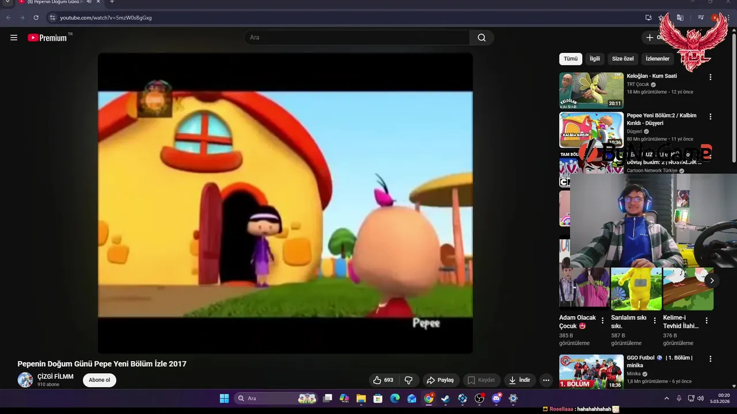Show next Shorts with arrow button
Screen dimensions: 737x414
(x=712, y=281)
